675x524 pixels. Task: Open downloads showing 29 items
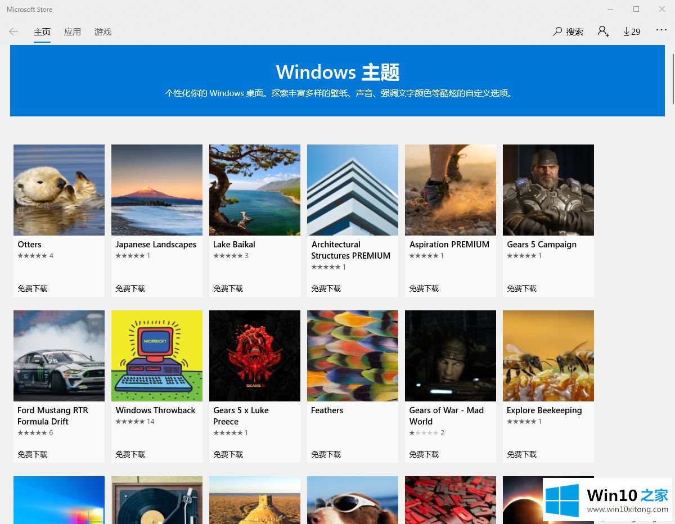(x=632, y=31)
